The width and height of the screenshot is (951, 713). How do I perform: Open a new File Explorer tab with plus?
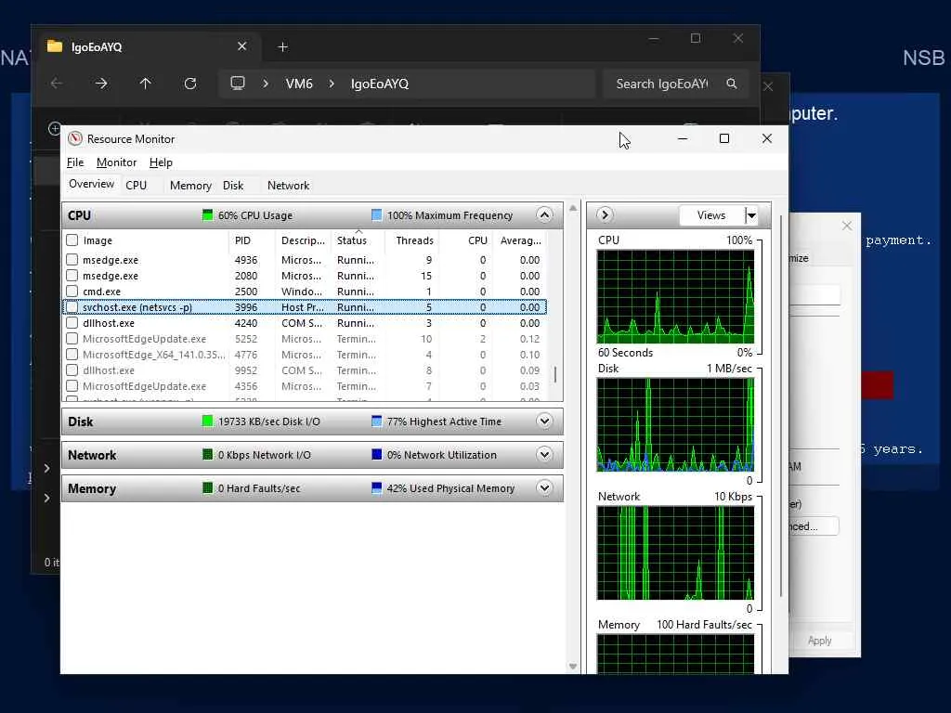tap(283, 46)
